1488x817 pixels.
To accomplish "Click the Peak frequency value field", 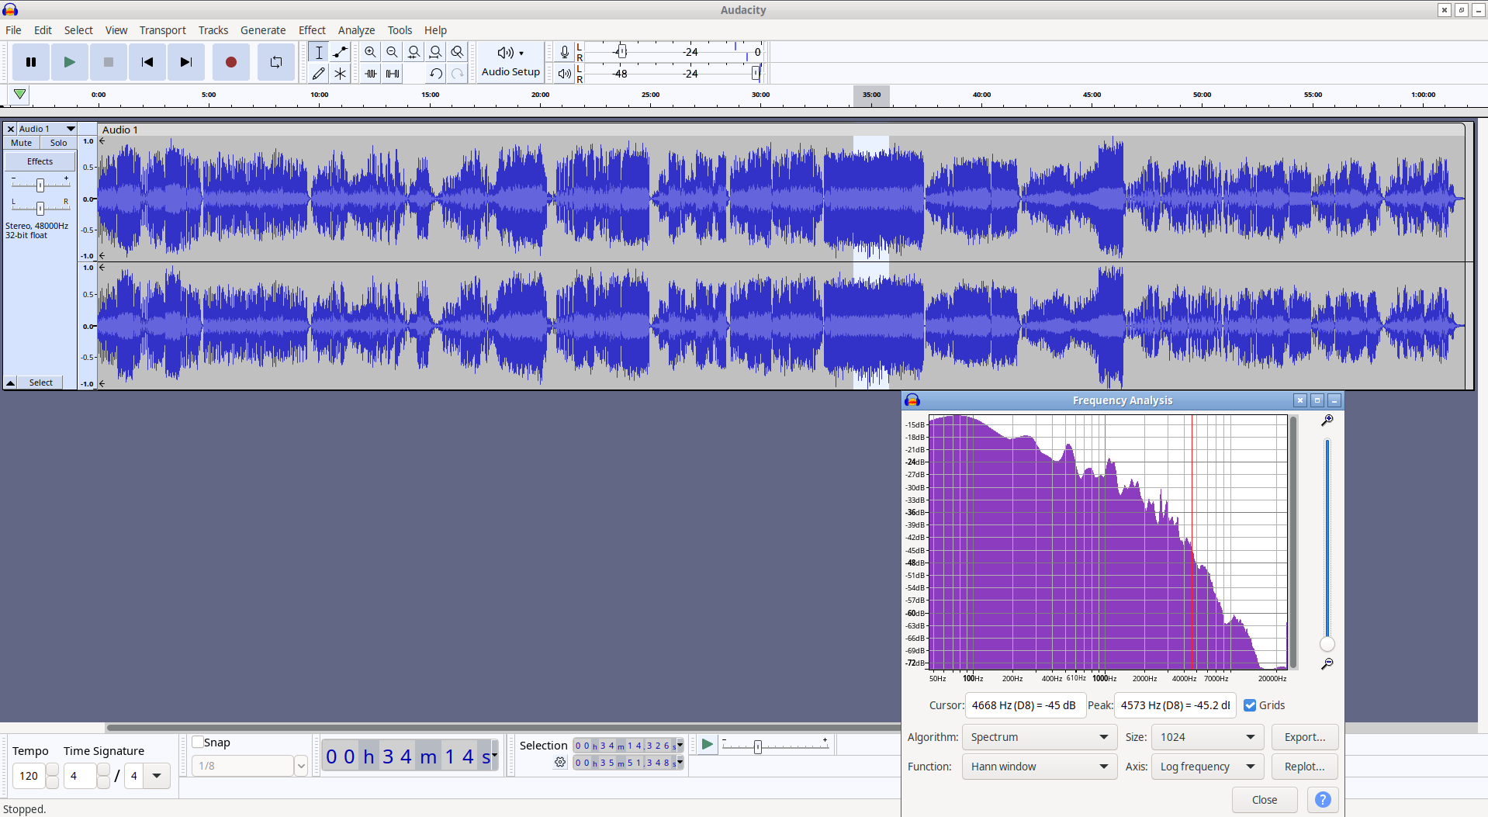I will [1175, 705].
